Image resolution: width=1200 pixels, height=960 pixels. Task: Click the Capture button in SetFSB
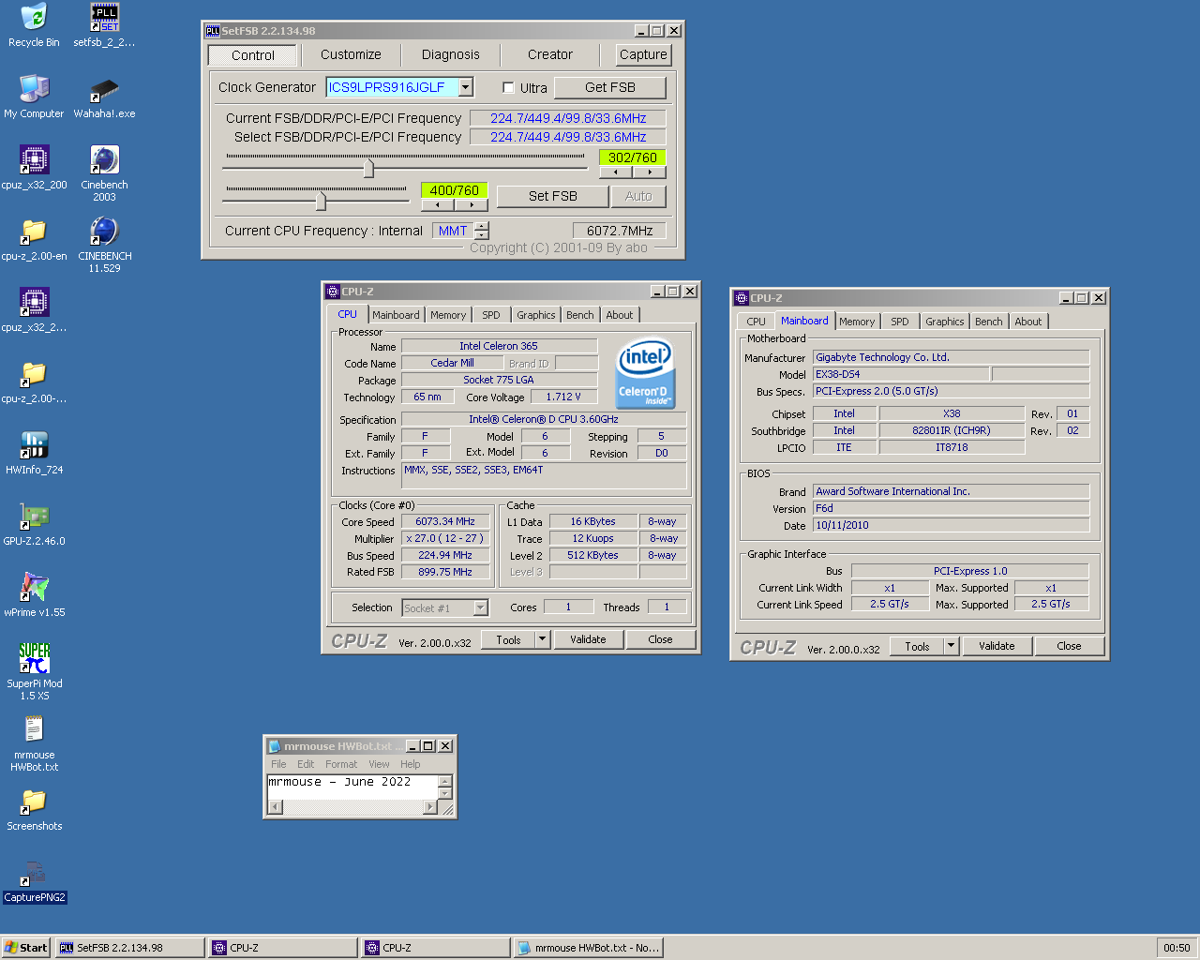(643, 54)
